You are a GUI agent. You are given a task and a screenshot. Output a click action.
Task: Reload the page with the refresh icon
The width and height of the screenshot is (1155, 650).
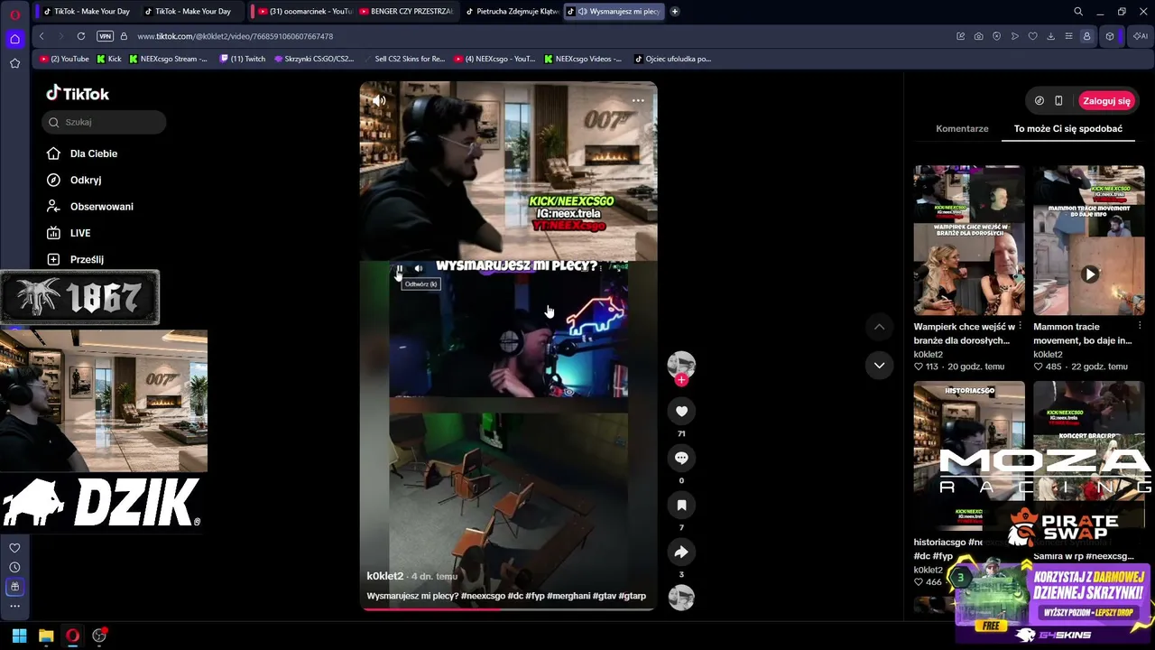(81, 36)
